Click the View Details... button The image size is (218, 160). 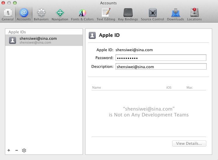189,143
